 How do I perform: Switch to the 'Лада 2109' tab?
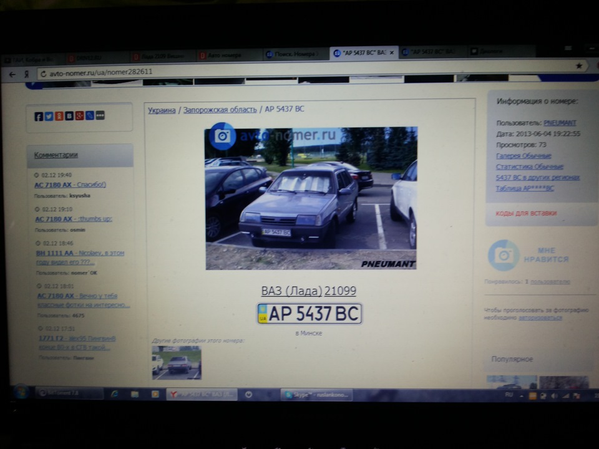(x=163, y=56)
